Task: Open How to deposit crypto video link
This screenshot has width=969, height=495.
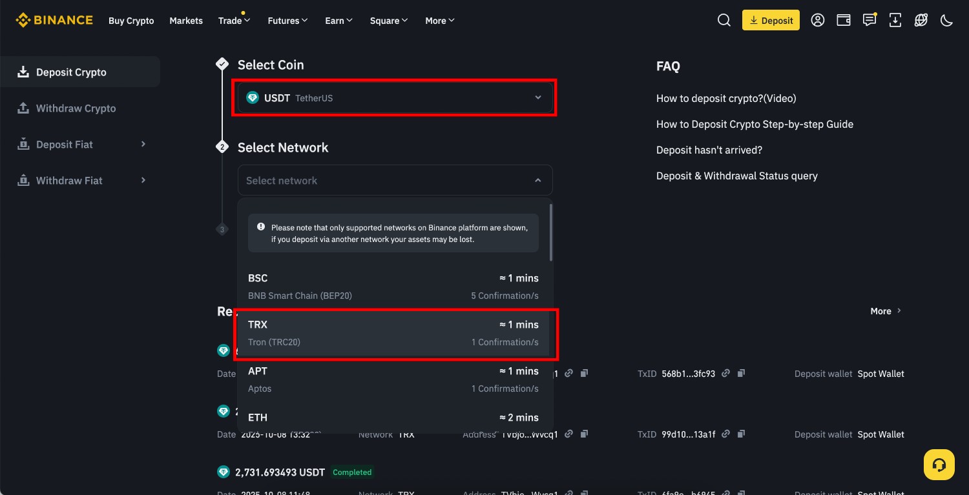Action: (x=726, y=98)
